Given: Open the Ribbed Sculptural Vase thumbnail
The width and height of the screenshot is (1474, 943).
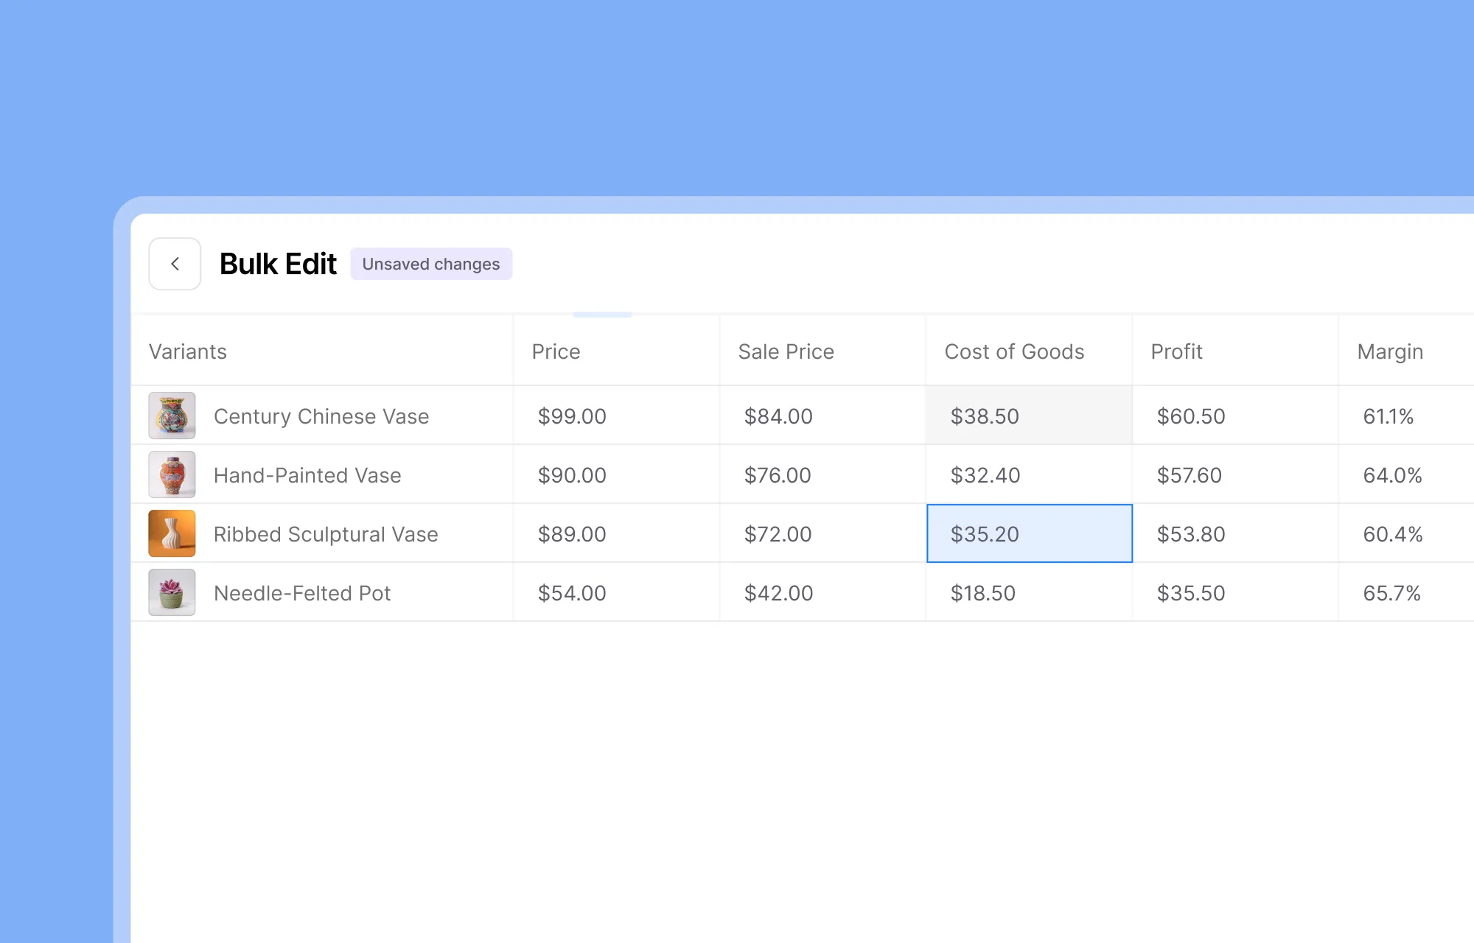Looking at the screenshot, I should point(172,533).
